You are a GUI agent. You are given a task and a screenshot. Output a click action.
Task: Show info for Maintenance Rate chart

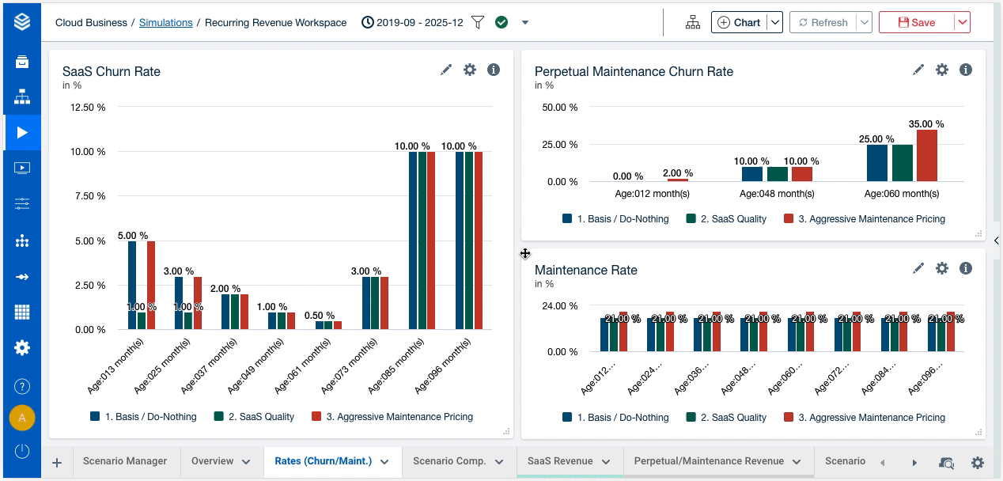coord(965,268)
